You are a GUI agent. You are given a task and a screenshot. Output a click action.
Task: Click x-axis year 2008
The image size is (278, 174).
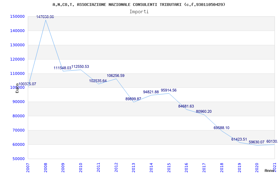tap(46, 168)
